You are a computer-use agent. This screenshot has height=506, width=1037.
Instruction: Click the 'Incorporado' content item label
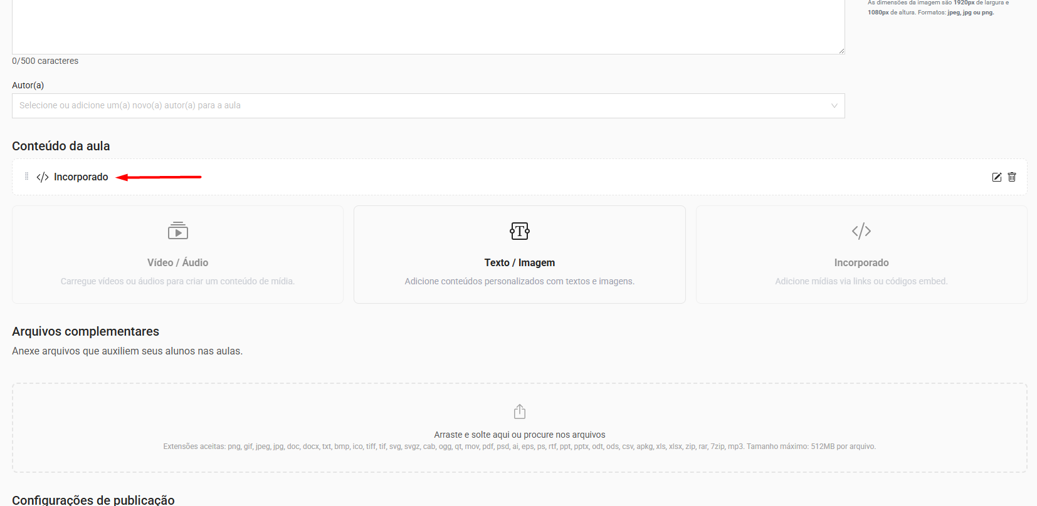(81, 177)
